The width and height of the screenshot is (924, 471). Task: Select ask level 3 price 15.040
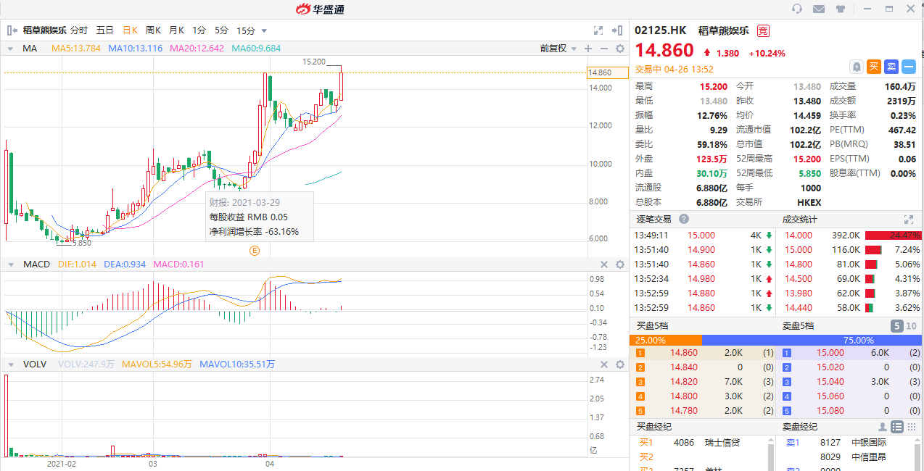[830, 381]
